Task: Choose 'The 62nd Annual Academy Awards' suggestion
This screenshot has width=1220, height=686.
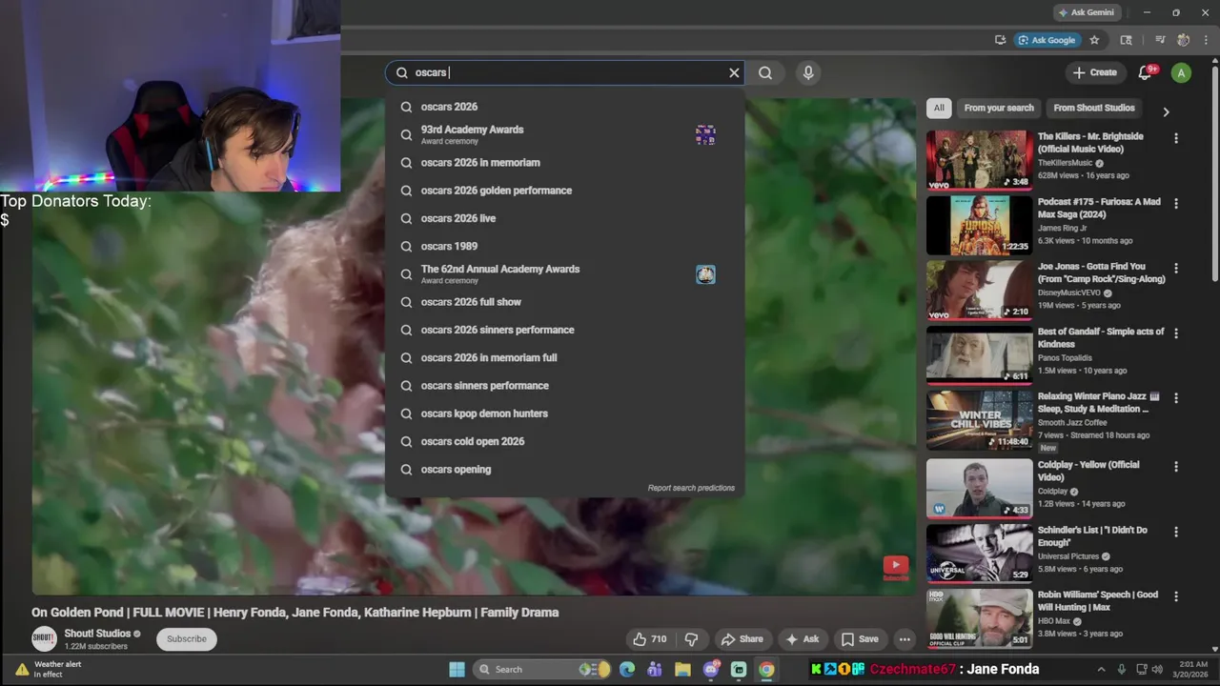Action: click(x=564, y=274)
